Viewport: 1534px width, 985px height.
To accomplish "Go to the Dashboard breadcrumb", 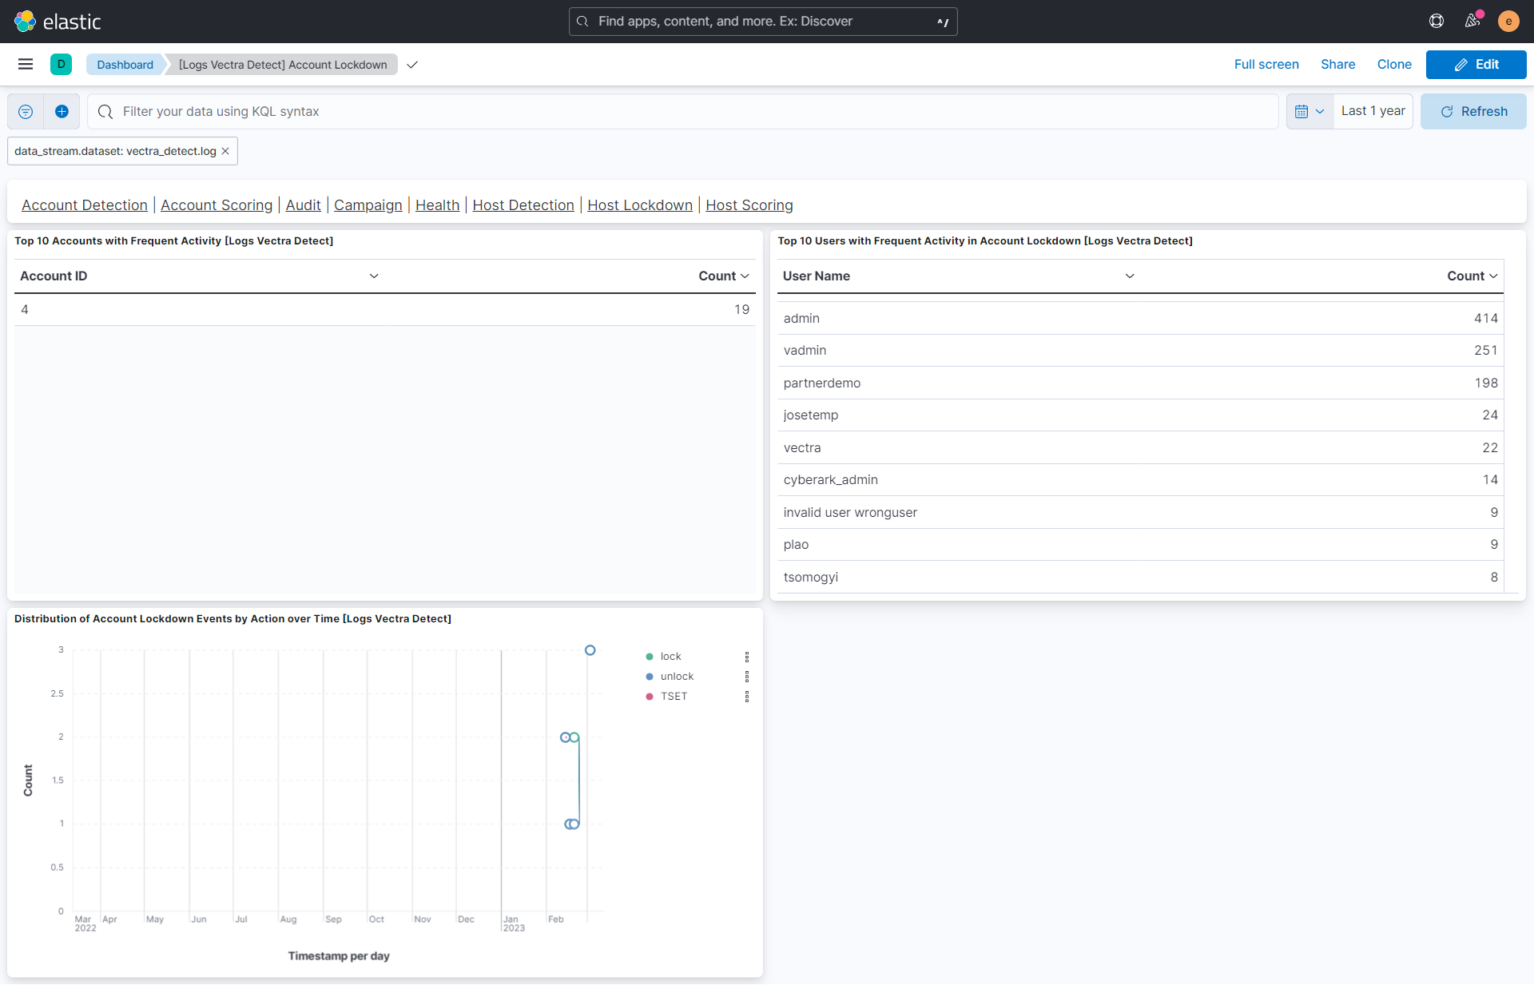I will point(125,65).
